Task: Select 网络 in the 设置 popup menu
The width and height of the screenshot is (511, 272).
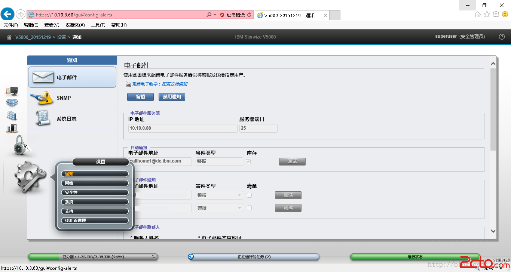Action: tap(95, 183)
